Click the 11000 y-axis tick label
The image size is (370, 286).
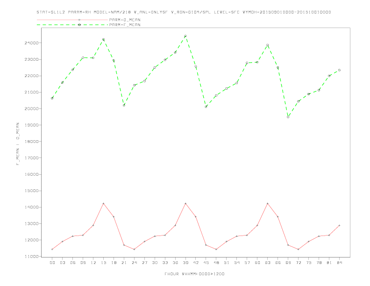pyautogui.click(x=32, y=257)
